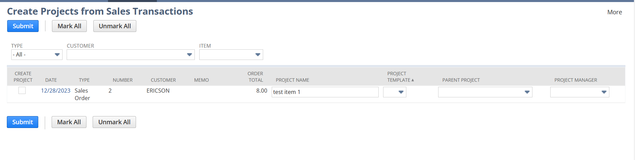Click the bottom Unmark All button
This screenshot has width=635, height=160.
pyautogui.click(x=114, y=122)
